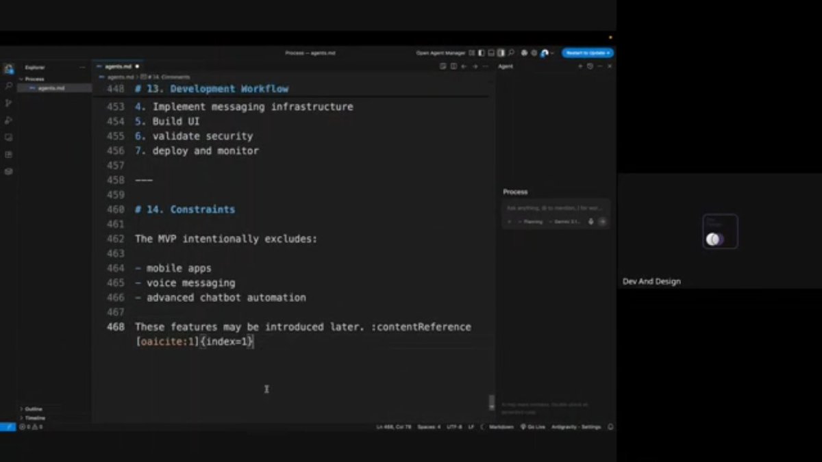Open the Run and Debug view icon
Screen dimensions: 822x462
point(8,120)
